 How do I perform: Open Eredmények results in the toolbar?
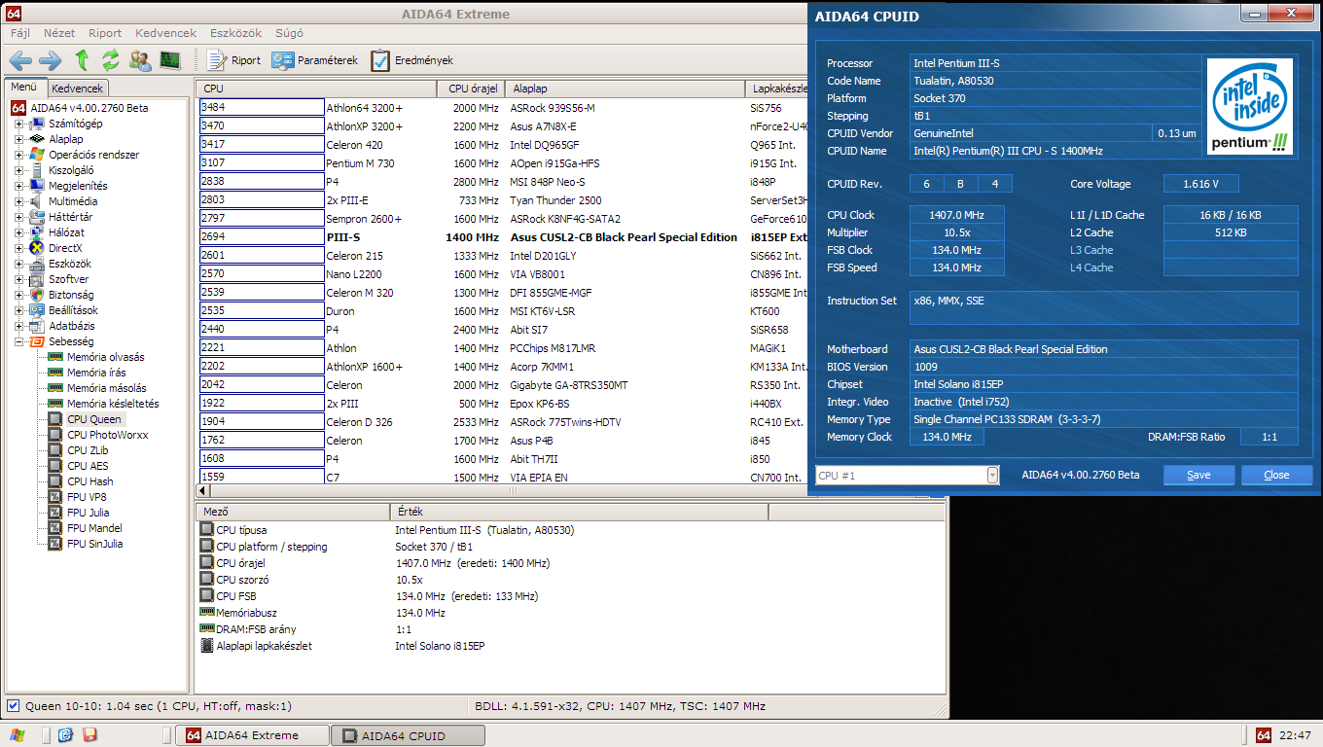(411, 60)
